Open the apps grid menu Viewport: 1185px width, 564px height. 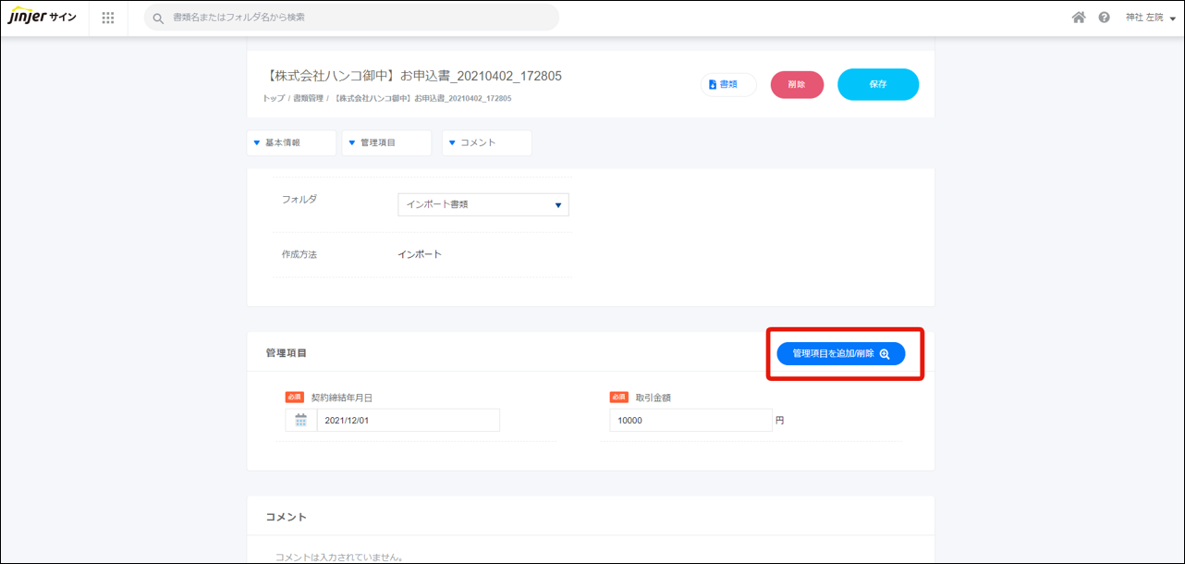point(108,18)
